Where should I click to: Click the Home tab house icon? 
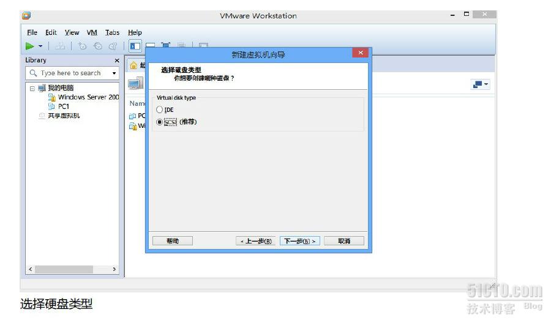tap(133, 65)
